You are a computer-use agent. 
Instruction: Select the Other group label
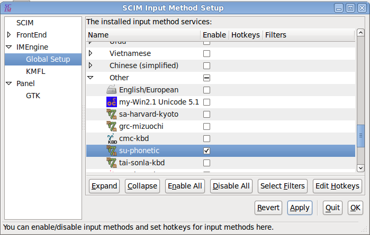[x=119, y=78]
